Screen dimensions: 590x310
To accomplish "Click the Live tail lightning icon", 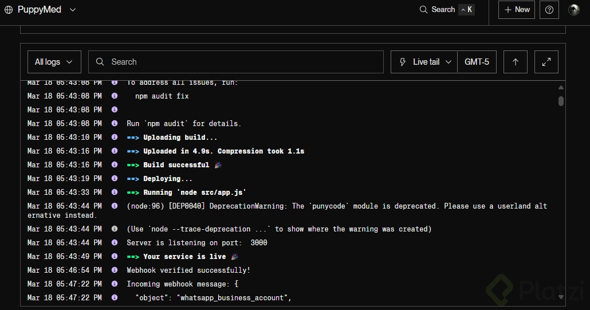I will tap(403, 62).
